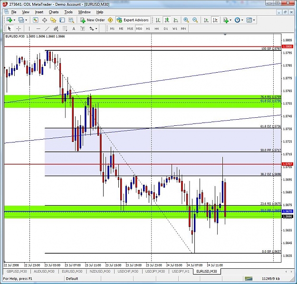Open the Help menu
The height and width of the screenshot is (284, 297).
100,12
